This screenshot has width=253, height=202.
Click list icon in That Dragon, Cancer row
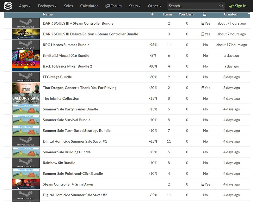coord(202,88)
